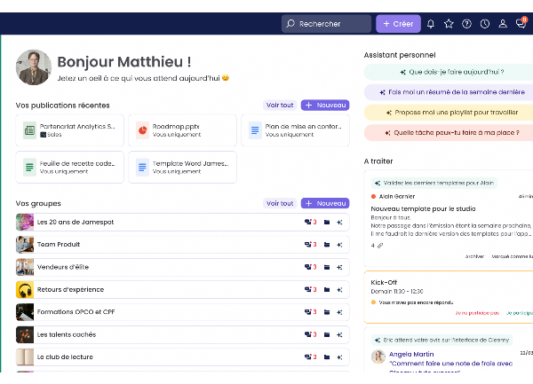The height and width of the screenshot is (384, 533).
Task: Open folder icon for Formations OPCO et CPF
Action: (x=327, y=312)
